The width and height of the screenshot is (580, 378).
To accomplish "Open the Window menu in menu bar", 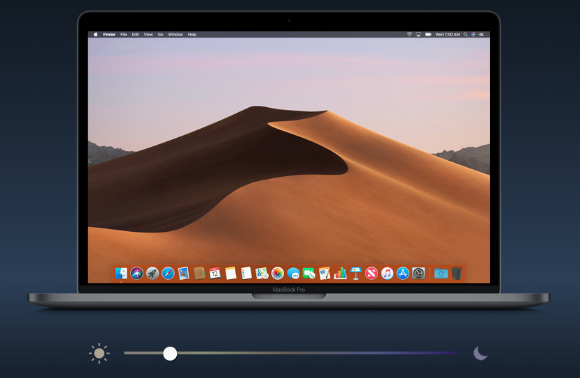I will [175, 34].
